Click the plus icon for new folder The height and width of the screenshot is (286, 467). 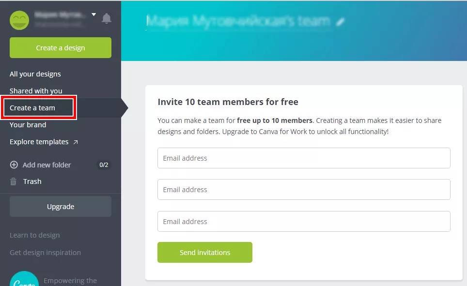[14, 165]
